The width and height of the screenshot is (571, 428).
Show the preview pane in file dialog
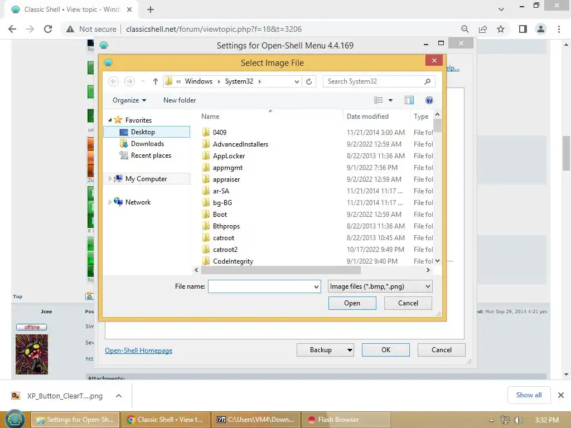pyautogui.click(x=409, y=100)
